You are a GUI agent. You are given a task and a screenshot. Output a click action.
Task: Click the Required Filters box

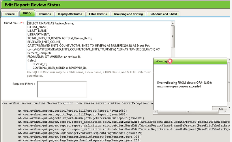click(x=62, y=89)
